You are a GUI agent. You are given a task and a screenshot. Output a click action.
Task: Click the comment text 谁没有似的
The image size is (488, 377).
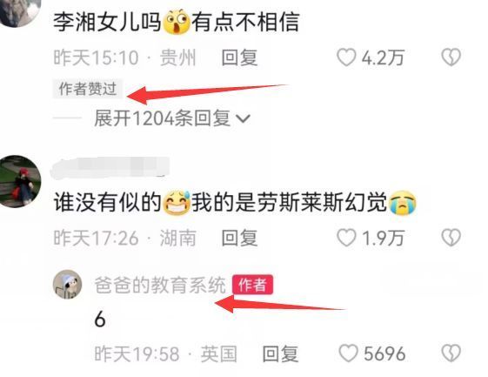[107, 202]
